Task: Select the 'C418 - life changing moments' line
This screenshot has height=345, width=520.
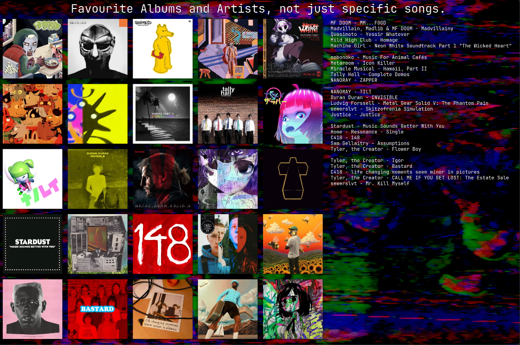Action: click(405, 172)
